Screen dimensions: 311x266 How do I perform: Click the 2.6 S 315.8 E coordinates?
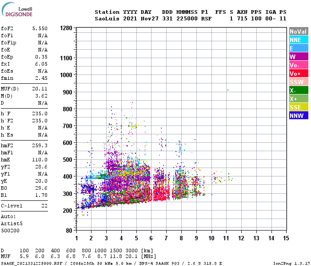tap(205, 263)
